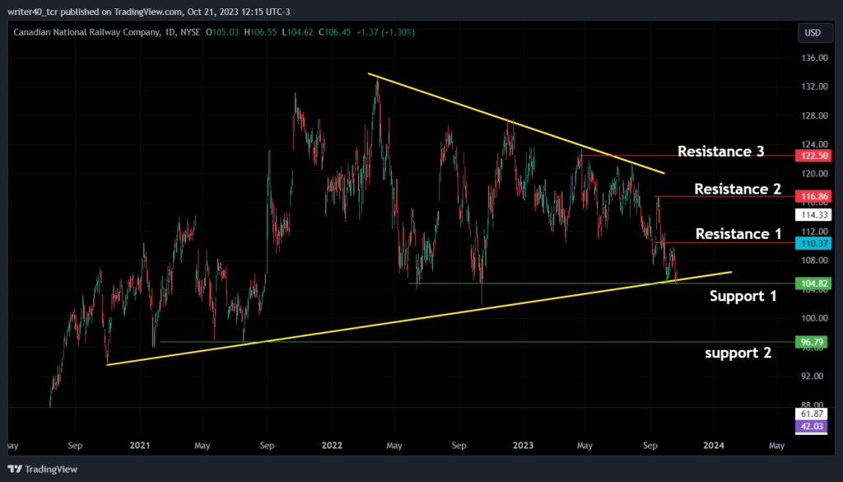Click the close value C106.45
Viewport: 843px width, 482px height.
(334, 32)
